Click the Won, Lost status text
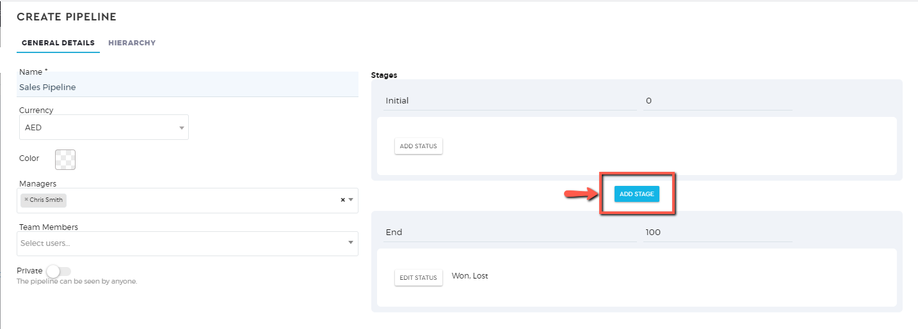Viewport: 918px width, 329px height. tap(470, 276)
